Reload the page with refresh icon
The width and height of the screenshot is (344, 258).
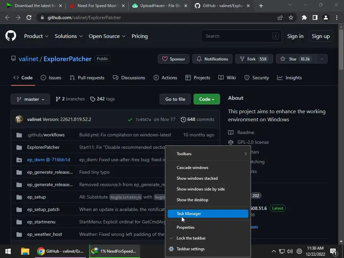pos(29,17)
